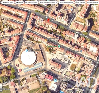Open the blue-grey marker above Amélia Rey Colaço street
This screenshot has height=93, width=99.
point(72,9)
